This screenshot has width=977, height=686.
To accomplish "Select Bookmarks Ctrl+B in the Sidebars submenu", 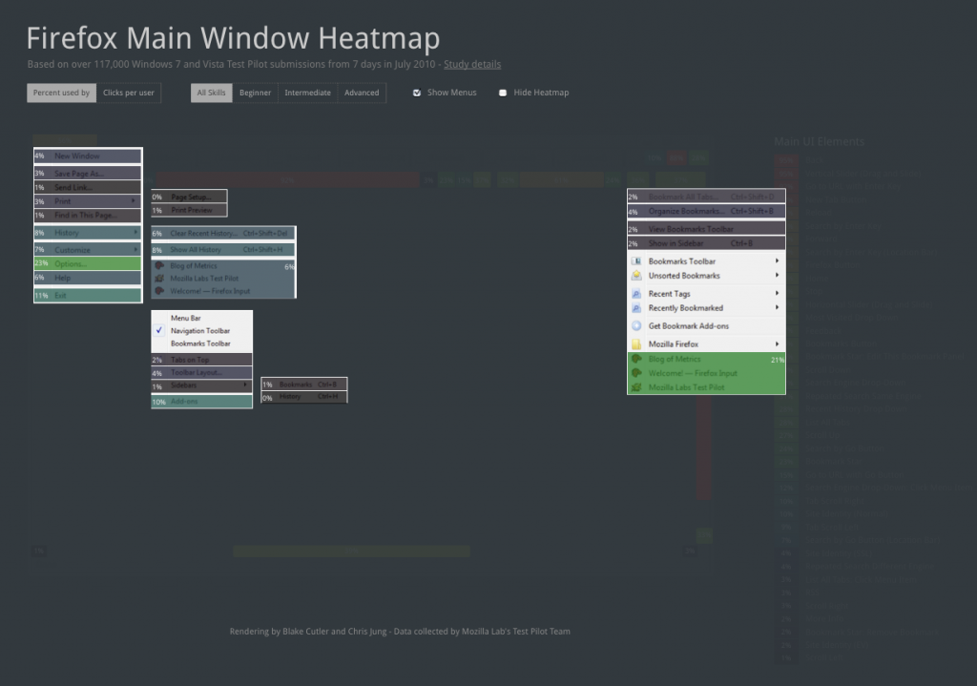I will [x=304, y=385].
